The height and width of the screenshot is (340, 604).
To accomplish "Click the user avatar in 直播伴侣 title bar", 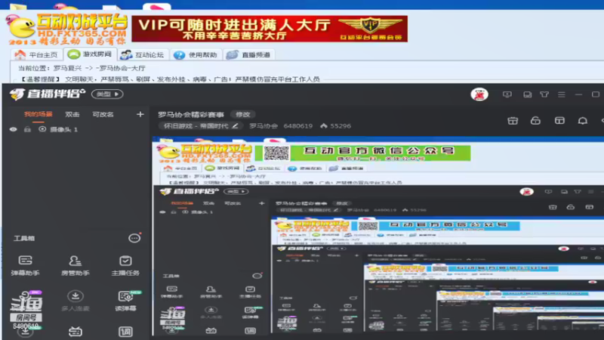I will tap(479, 94).
